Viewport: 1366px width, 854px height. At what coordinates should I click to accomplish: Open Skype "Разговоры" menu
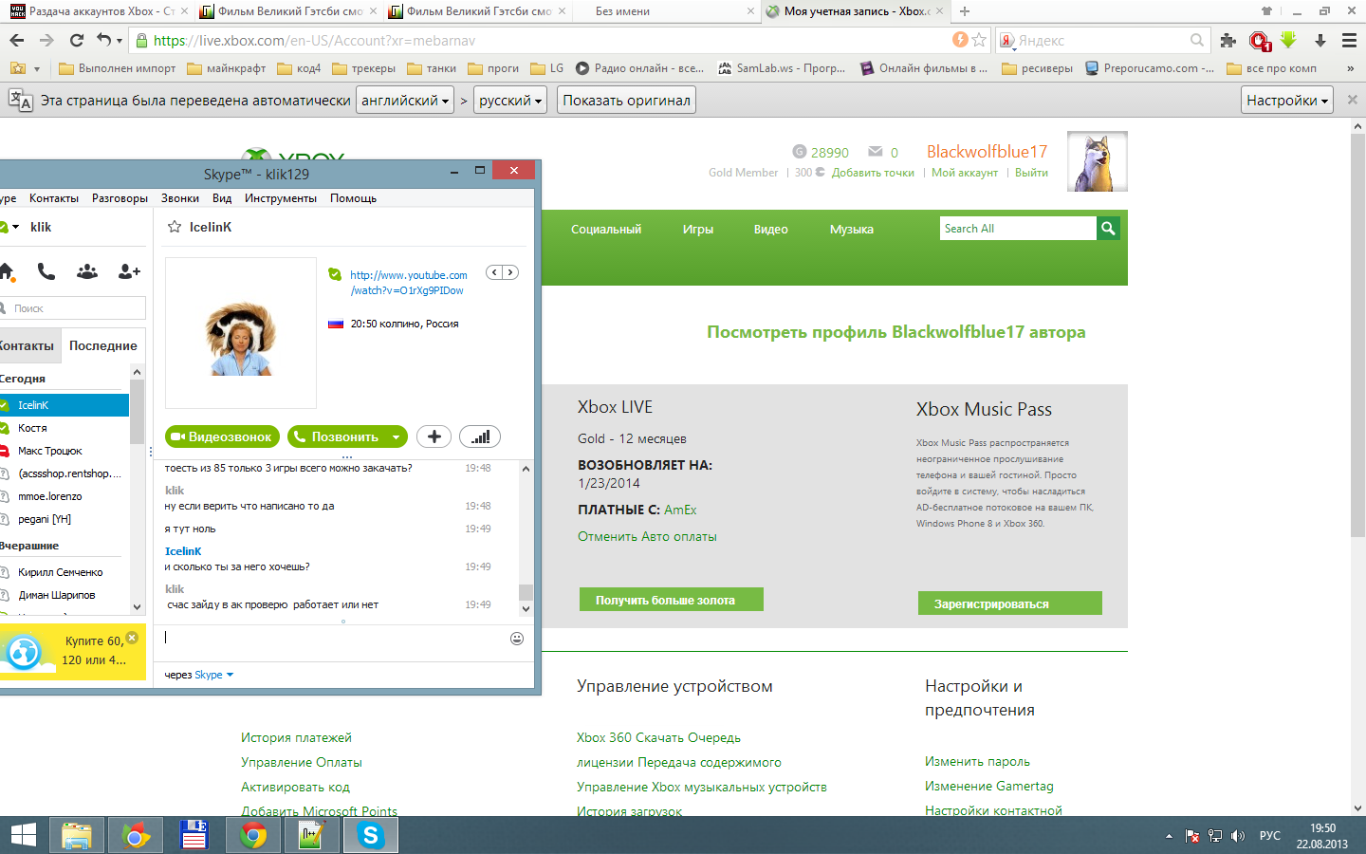tap(120, 198)
